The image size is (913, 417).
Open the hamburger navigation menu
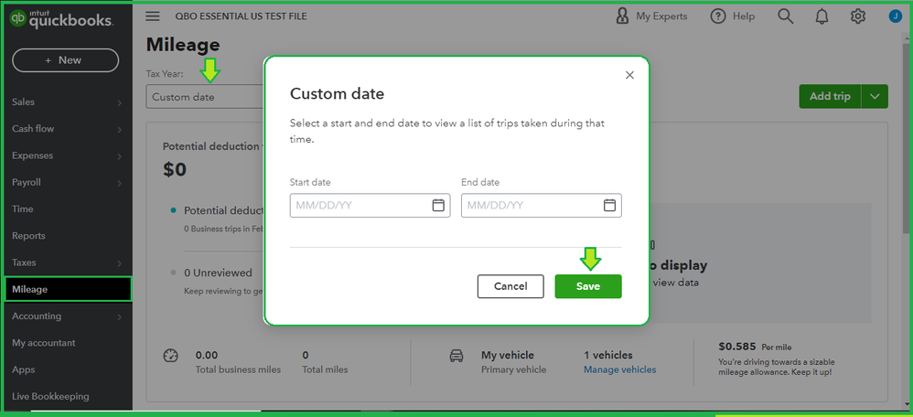click(x=153, y=16)
